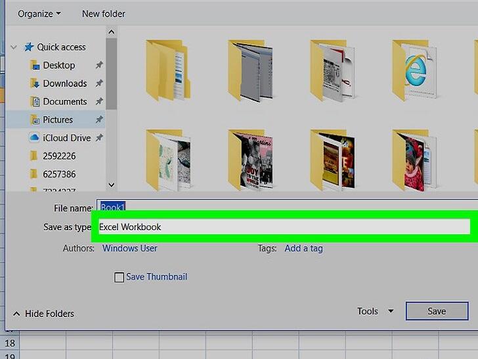The width and height of the screenshot is (478, 359).
Task: Select the iCloud Drive label in sidebar
Action: tap(67, 137)
